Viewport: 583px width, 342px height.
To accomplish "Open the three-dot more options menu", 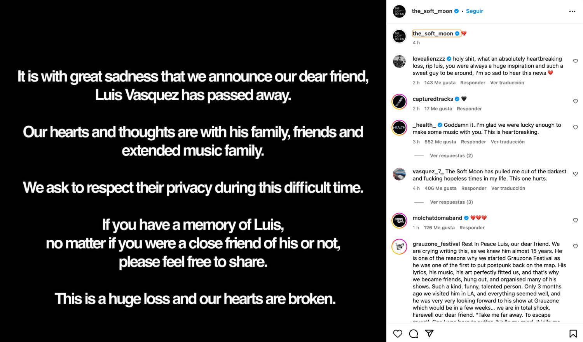I will 572,11.
